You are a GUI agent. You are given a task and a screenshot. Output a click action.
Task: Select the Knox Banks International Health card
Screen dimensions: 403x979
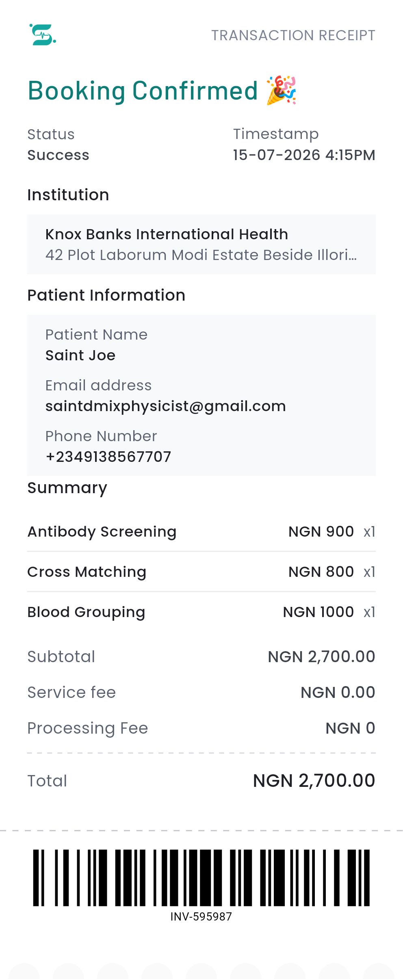click(201, 244)
